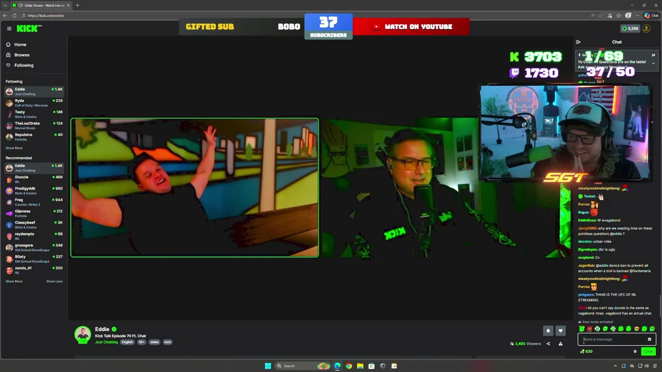Insert the first green quick emote

pos(582,329)
